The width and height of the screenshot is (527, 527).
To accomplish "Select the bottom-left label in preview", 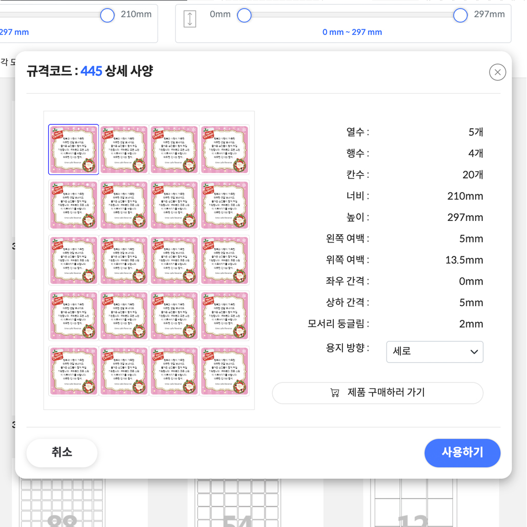I will tap(74, 371).
